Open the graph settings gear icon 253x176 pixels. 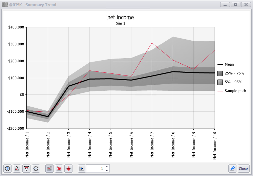[x=36, y=169]
